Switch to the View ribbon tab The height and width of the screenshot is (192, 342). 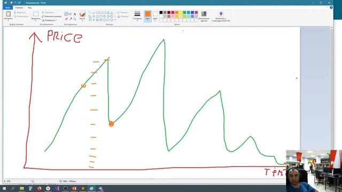29,7
